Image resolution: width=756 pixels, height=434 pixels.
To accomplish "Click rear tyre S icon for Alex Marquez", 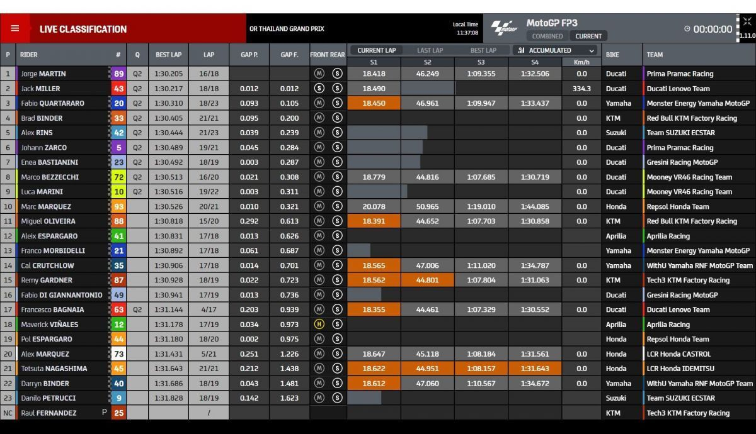I will click(x=337, y=353).
